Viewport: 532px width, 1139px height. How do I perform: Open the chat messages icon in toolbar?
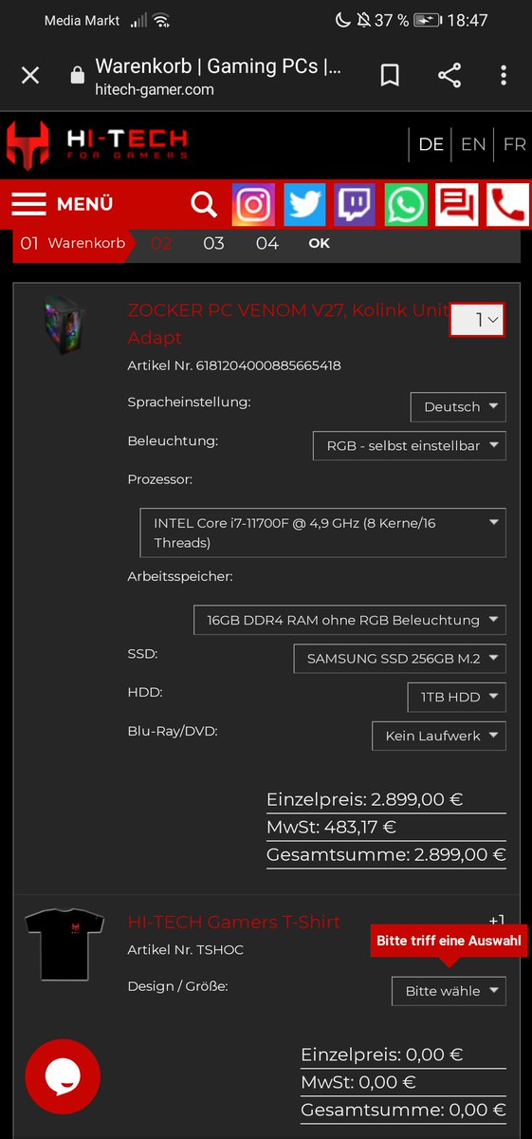457,204
